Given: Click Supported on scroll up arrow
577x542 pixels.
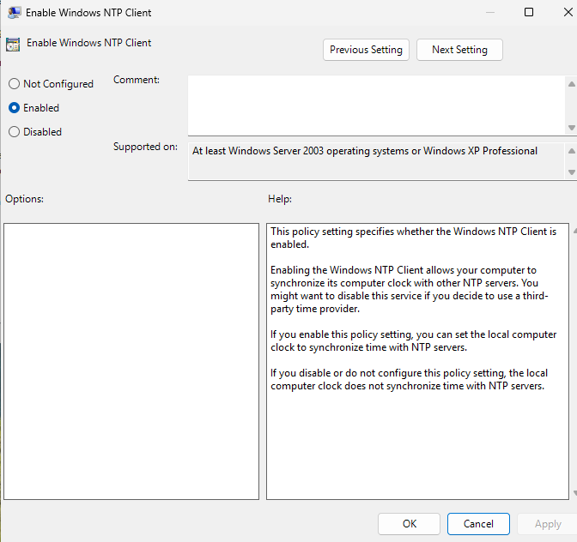Looking at the screenshot, I should (571, 151).
